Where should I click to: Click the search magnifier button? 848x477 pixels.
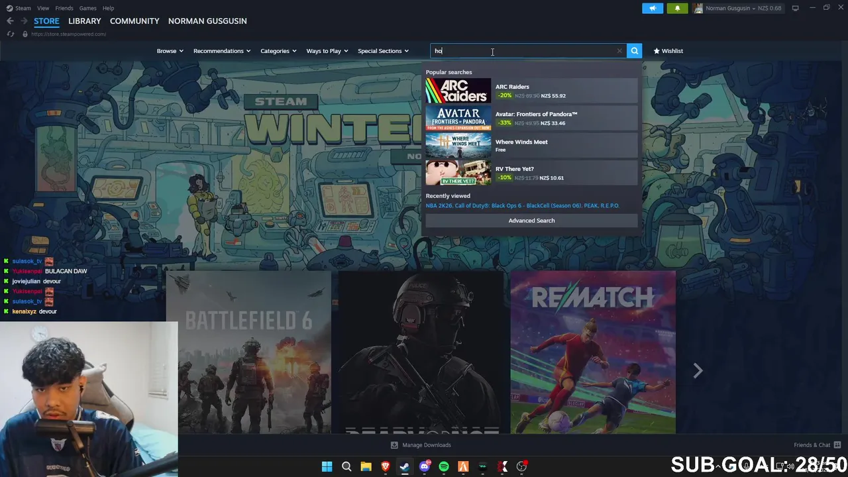[x=634, y=51]
